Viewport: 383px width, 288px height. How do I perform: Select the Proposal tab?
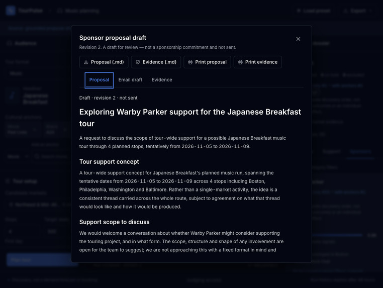click(99, 80)
